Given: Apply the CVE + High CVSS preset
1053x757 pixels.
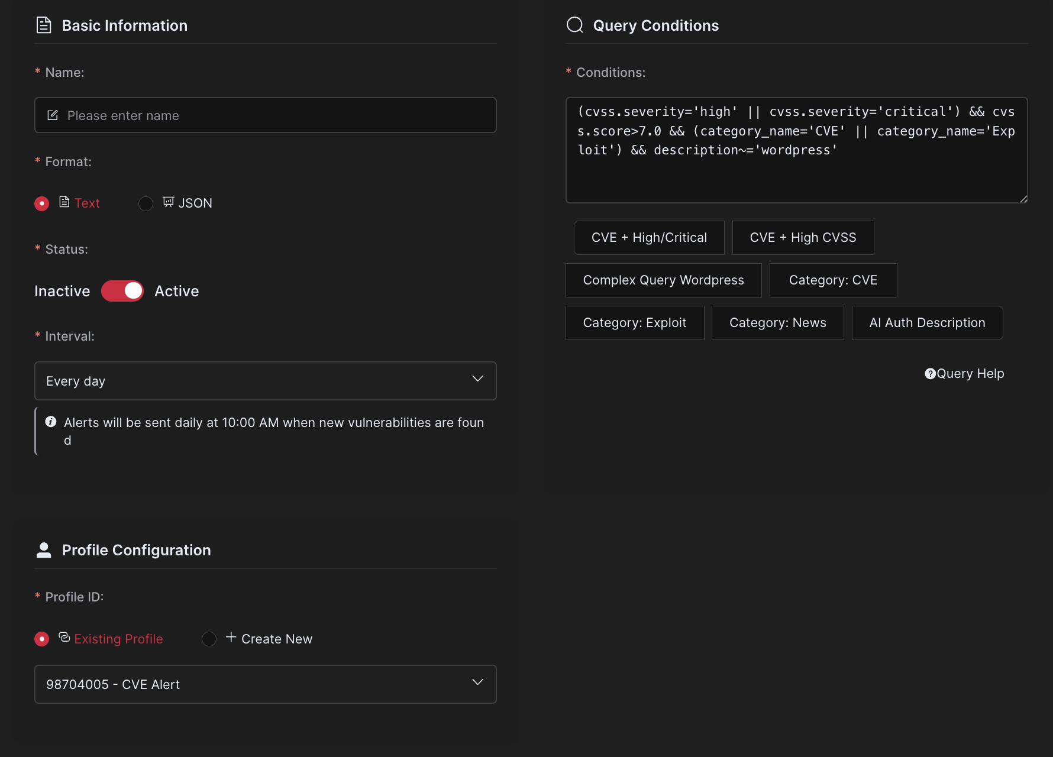Looking at the screenshot, I should (x=803, y=238).
